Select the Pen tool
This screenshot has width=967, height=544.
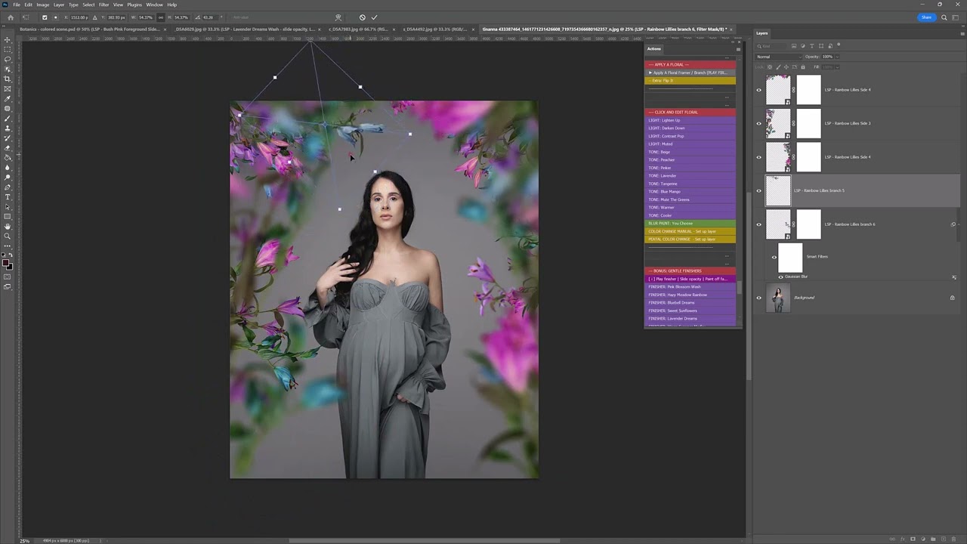pos(8,187)
